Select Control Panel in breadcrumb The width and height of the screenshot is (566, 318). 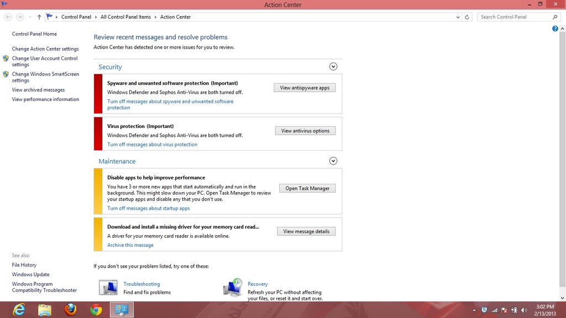click(x=76, y=17)
